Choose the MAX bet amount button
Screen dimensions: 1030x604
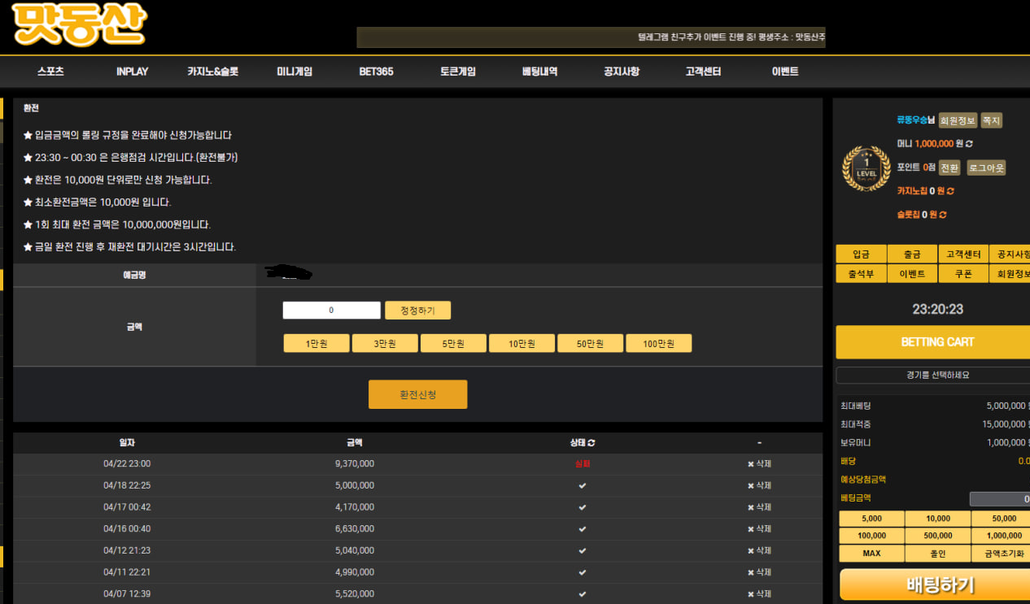coord(871,554)
